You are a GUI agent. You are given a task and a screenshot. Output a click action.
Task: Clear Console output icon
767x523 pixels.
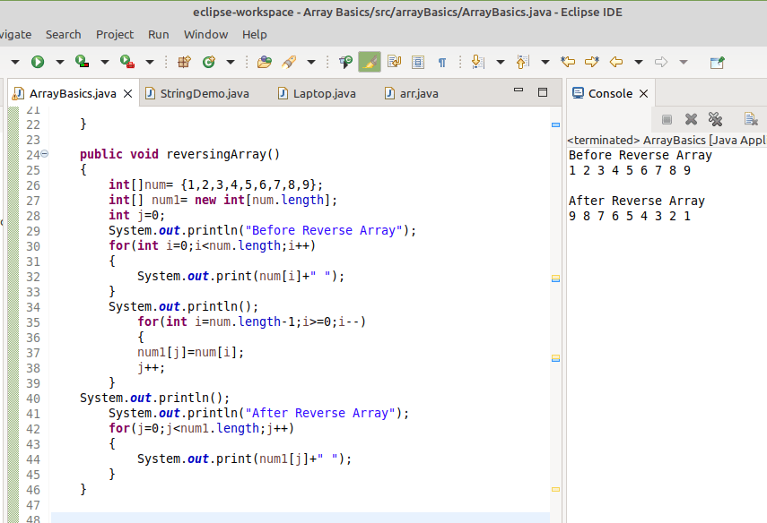coord(751,119)
